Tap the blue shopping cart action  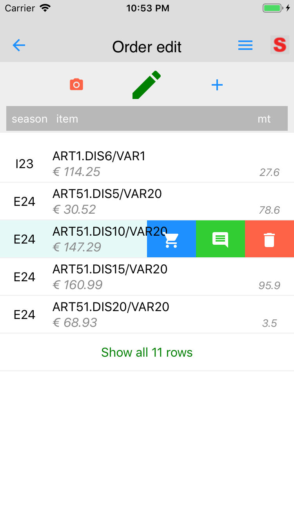[171, 239]
